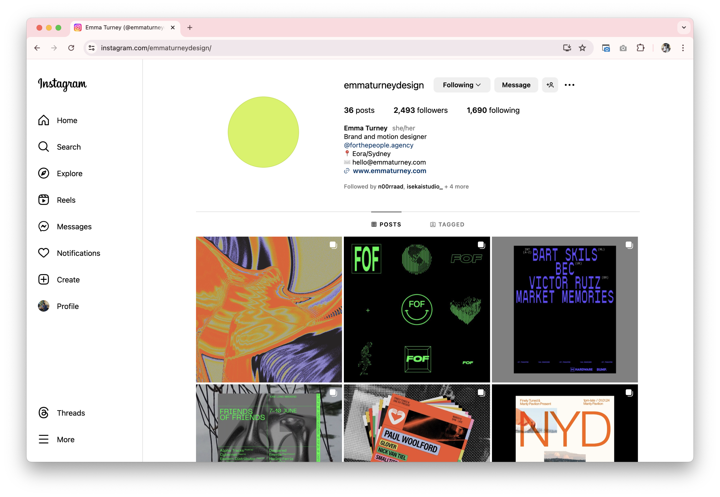Open Chrome profile avatar

pos(666,48)
